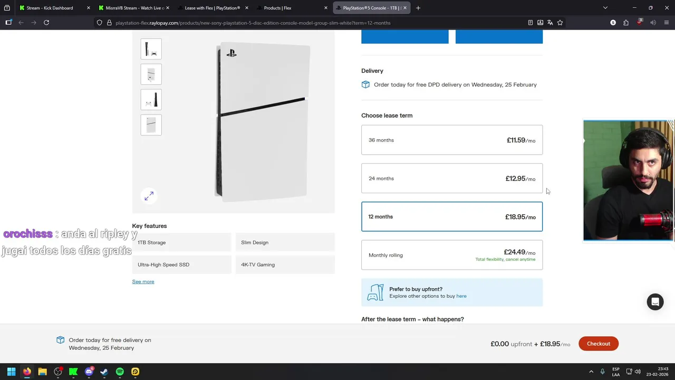Select fourth PS5 product thumbnail

click(151, 125)
